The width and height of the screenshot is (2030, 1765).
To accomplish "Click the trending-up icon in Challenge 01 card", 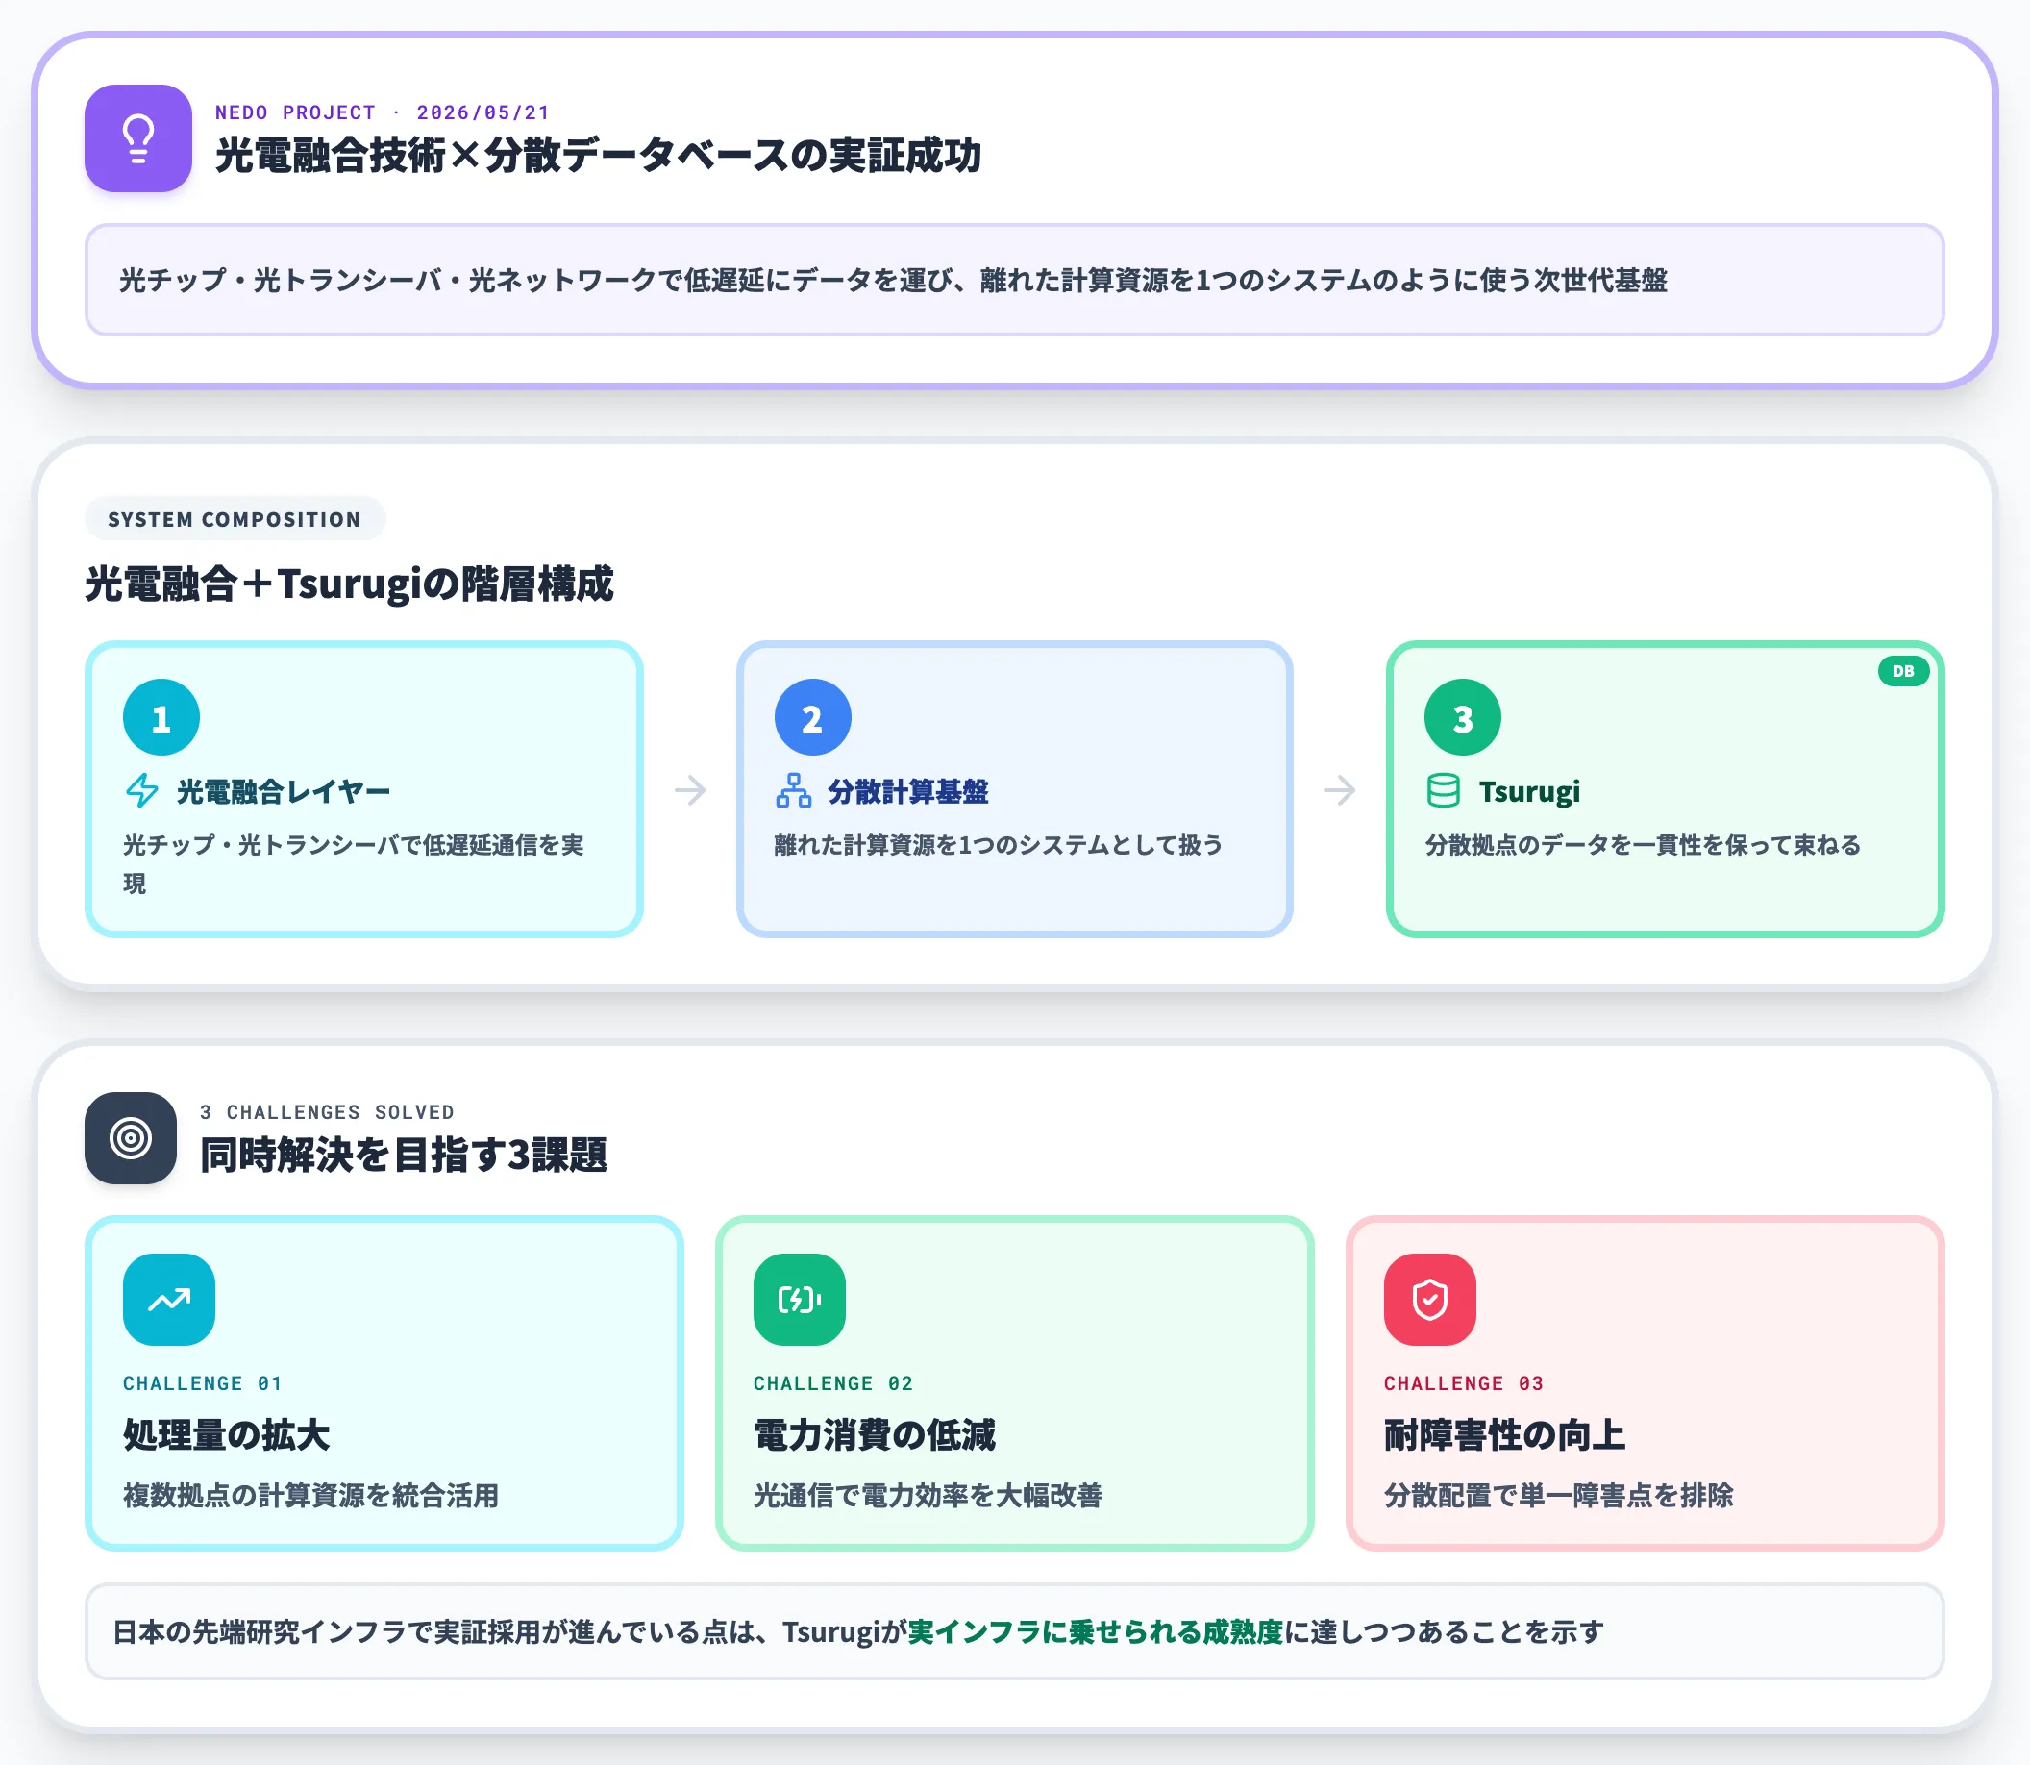I will (x=169, y=1299).
